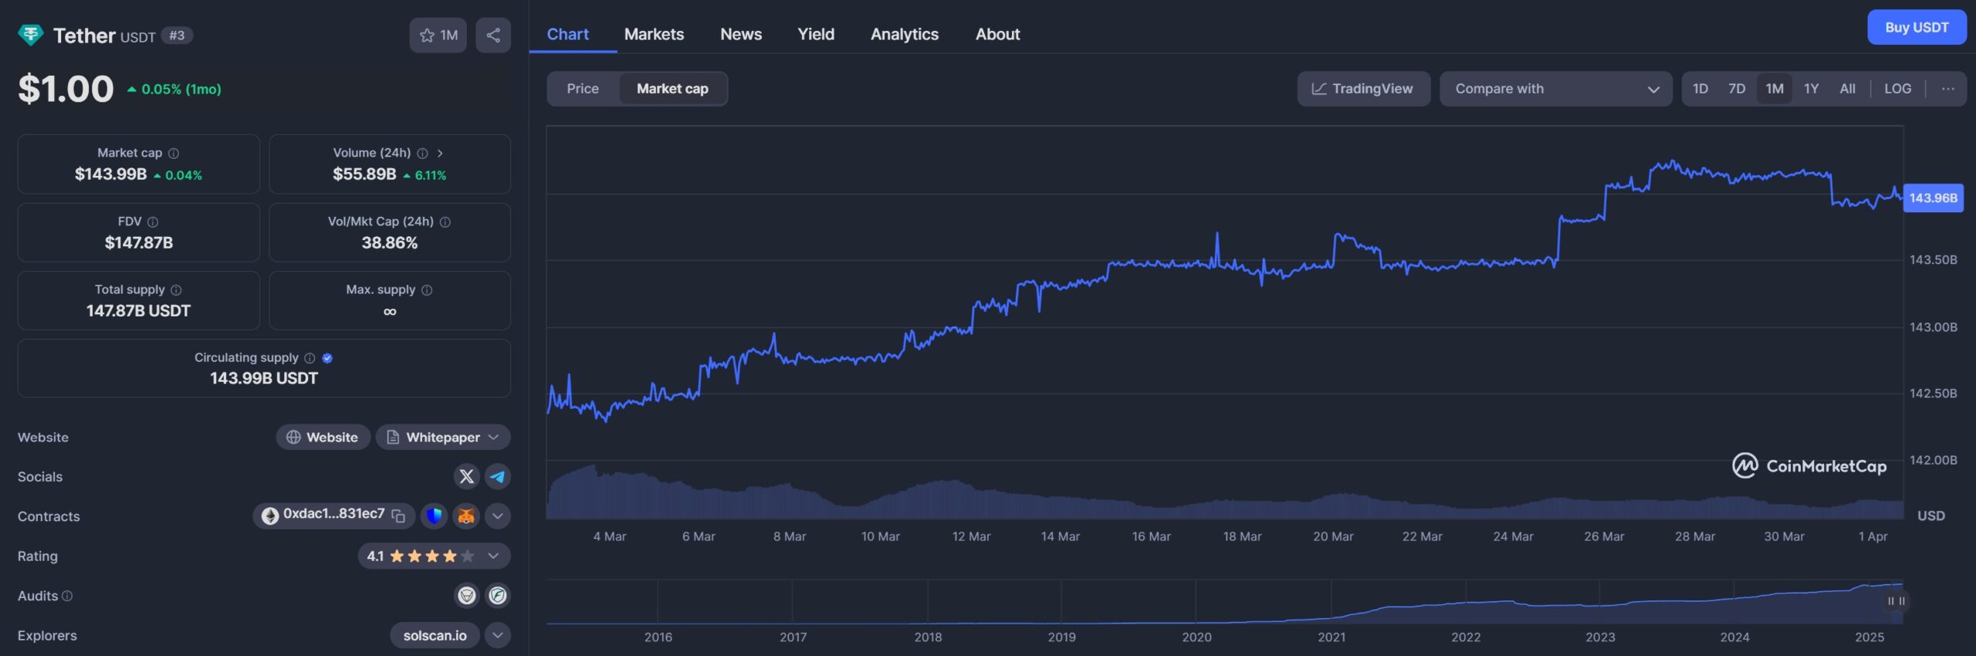Image resolution: width=1976 pixels, height=656 pixels.
Task: Set chart range to 1D
Action: pos(1700,89)
